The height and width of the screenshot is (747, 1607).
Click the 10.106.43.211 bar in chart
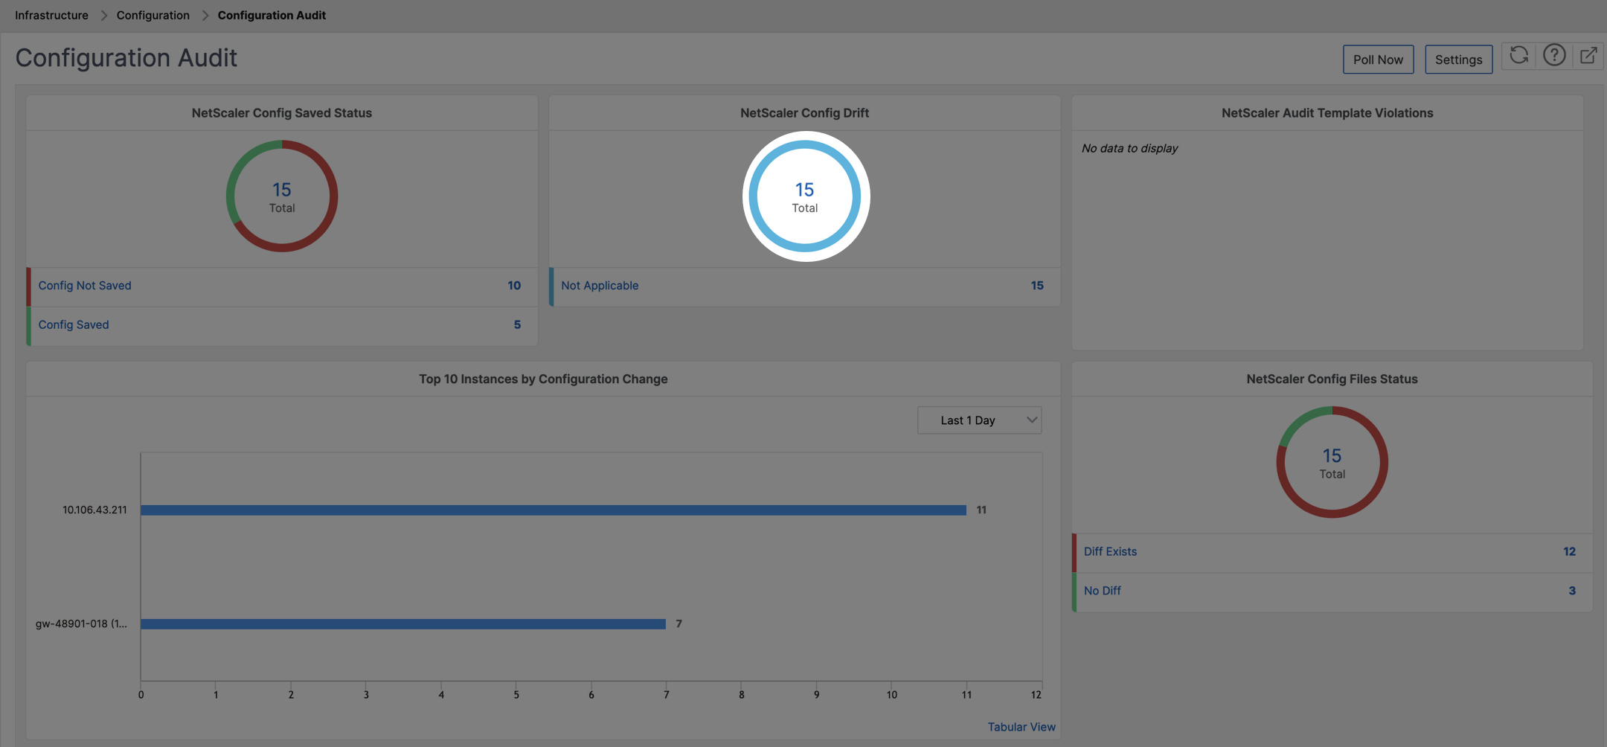pos(554,510)
